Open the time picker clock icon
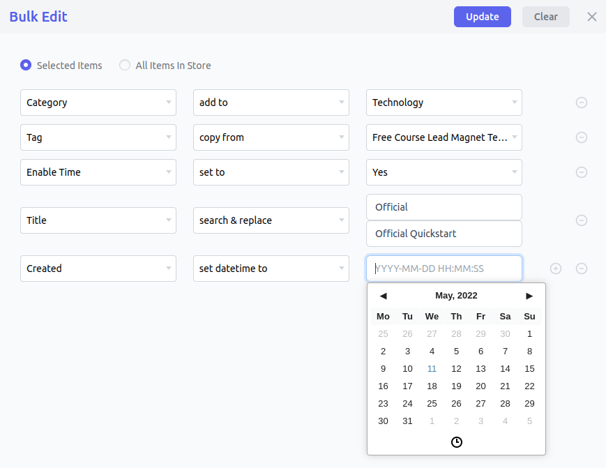 pyautogui.click(x=457, y=441)
